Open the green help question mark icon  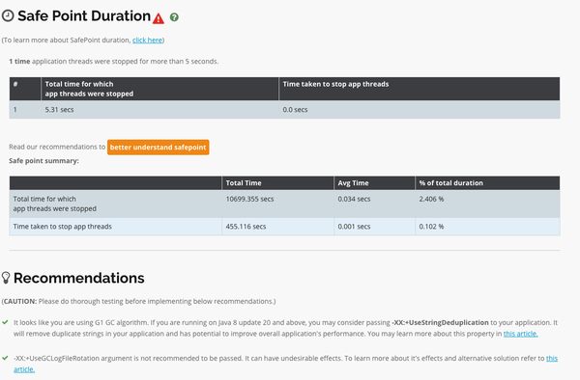click(x=174, y=17)
